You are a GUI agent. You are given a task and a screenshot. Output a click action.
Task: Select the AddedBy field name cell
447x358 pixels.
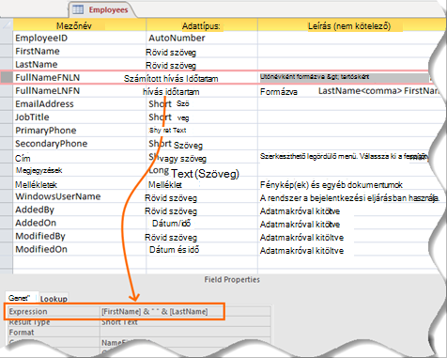pos(80,210)
